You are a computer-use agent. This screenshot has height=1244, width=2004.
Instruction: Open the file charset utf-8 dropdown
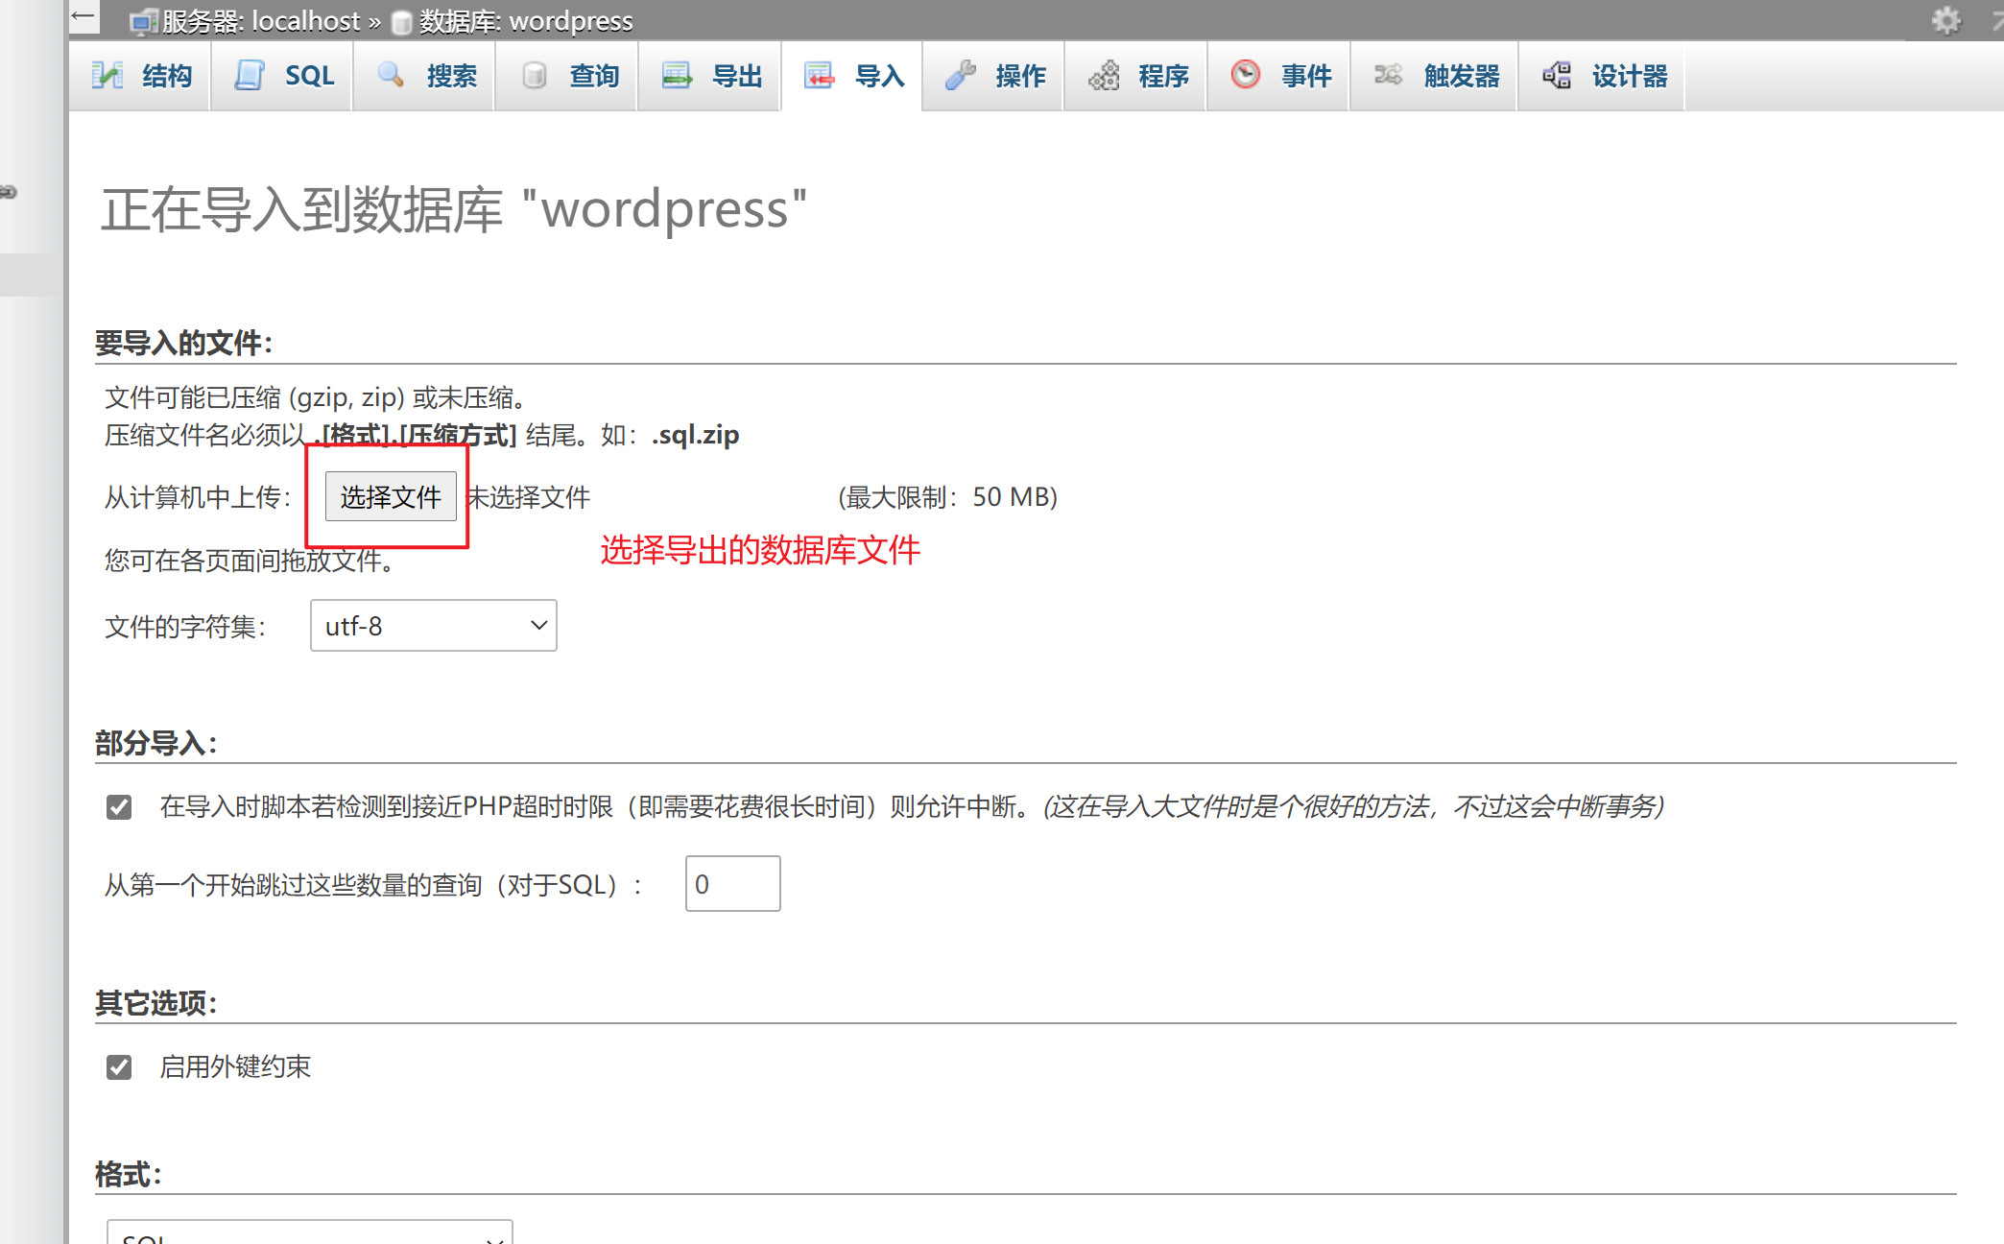[434, 626]
